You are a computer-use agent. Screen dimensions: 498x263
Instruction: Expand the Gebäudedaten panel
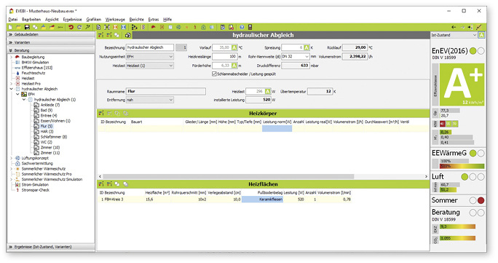pos(51,34)
